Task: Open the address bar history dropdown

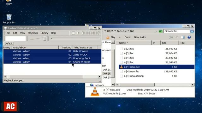Action: click(x=156, y=31)
